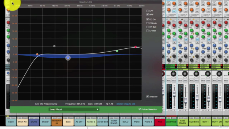229x129 pixels.
Task: Open Lead Vocal Output dropdown arrow
Action: coord(174,110)
